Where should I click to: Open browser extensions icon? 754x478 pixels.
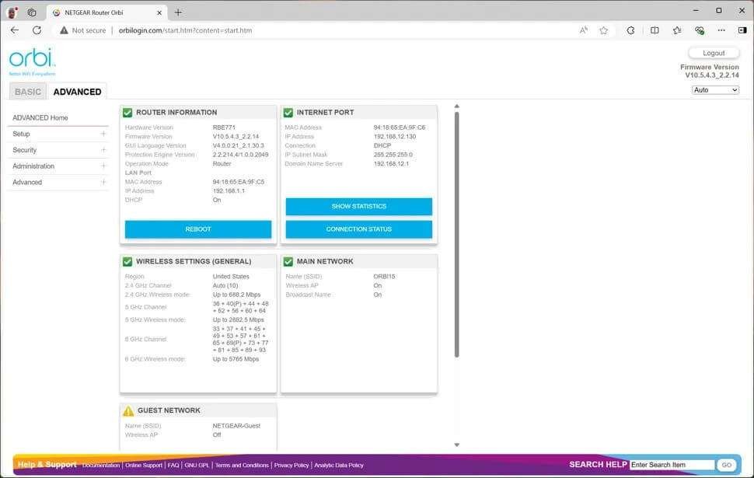[630, 30]
